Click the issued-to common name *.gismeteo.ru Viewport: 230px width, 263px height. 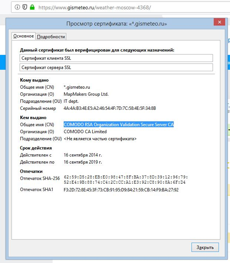pos(77,87)
